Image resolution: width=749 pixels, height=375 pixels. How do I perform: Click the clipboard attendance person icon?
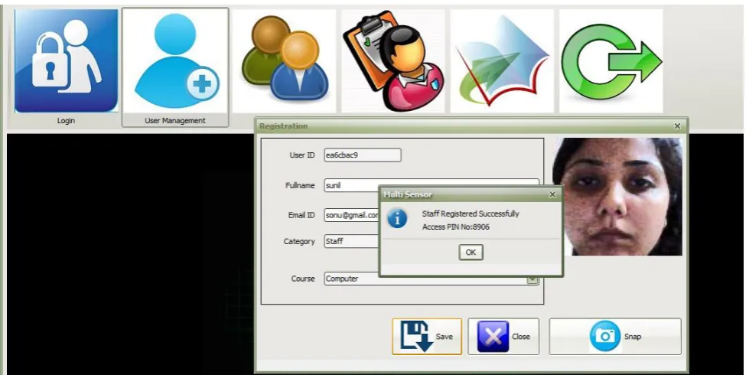point(393,61)
